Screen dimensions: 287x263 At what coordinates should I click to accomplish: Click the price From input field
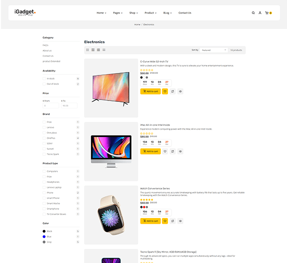[51, 106]
